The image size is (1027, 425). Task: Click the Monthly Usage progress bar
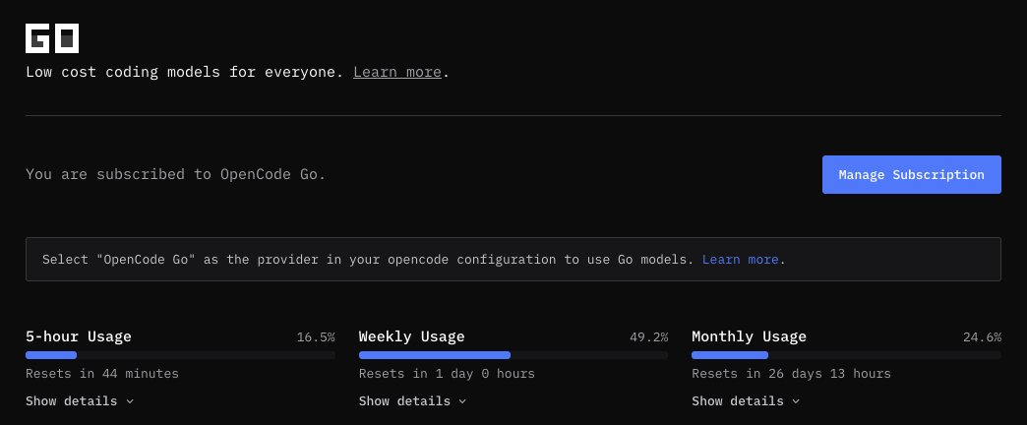pos(846,355)
